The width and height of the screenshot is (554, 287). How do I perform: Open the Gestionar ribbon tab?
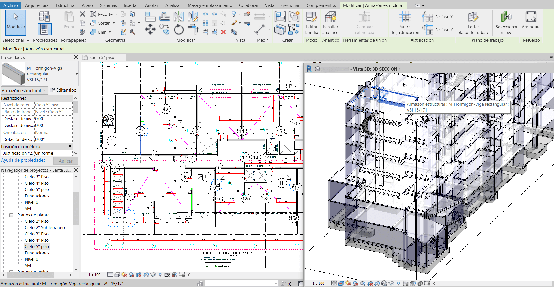click(x=290, y=5)
